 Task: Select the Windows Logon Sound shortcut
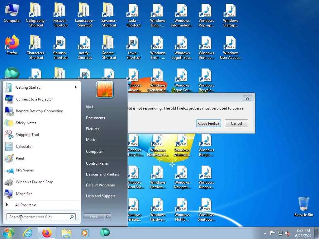[182, 80]
